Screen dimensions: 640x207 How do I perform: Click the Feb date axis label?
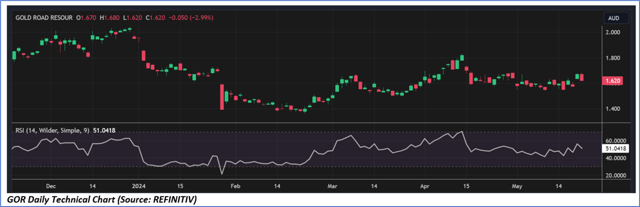coord(235,186)
